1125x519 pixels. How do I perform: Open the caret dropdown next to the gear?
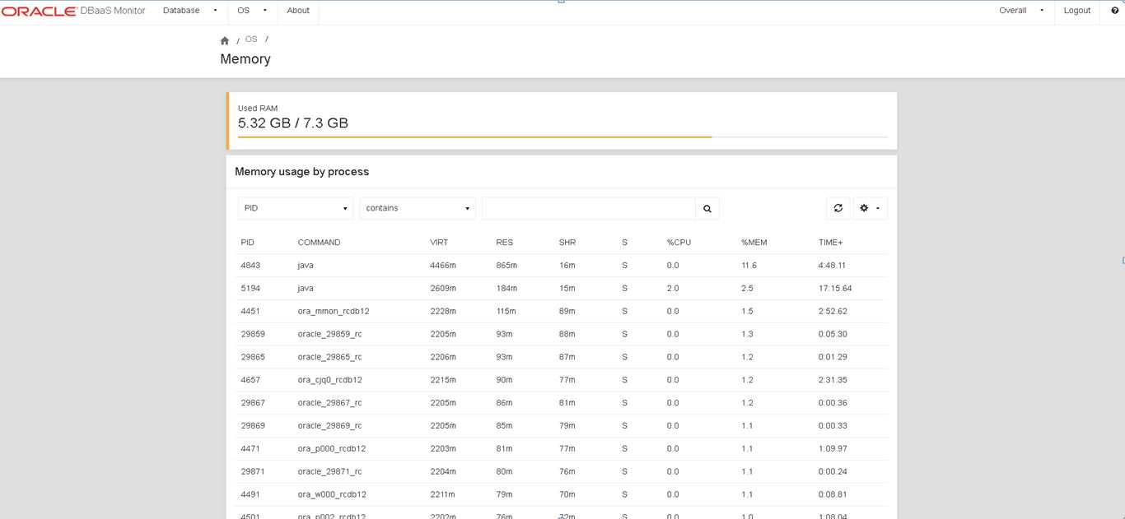tap(878, 208)
